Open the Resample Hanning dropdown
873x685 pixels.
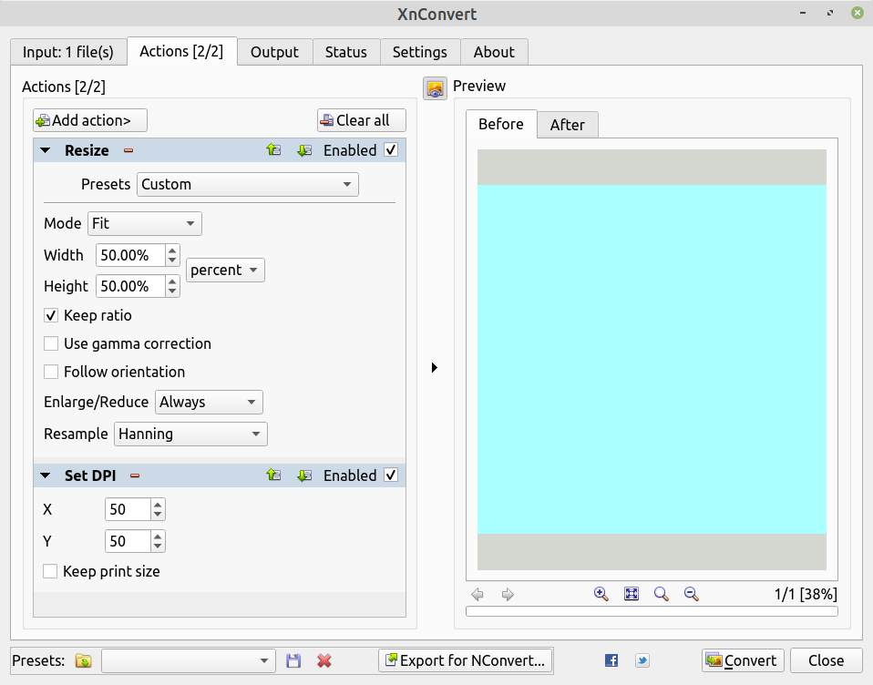pos(191,435)
